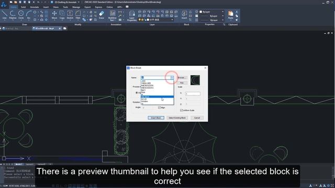Select the Window entry in block list

click(157, 101)
